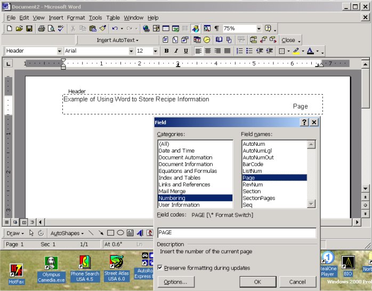Center align the text
372x291 pixels.
coord(208,51)
